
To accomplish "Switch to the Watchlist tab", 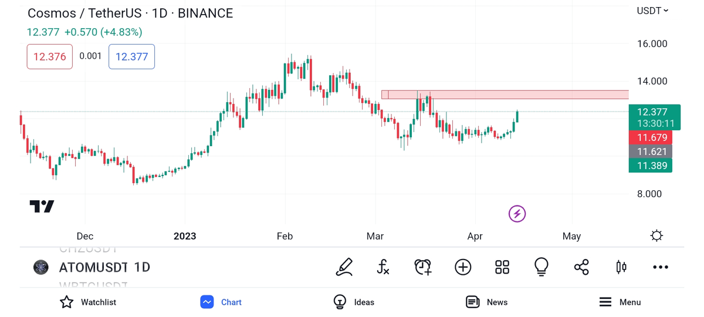I will [88, 302].
